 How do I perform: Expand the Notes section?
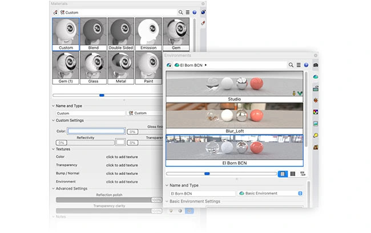pos(53,216)
